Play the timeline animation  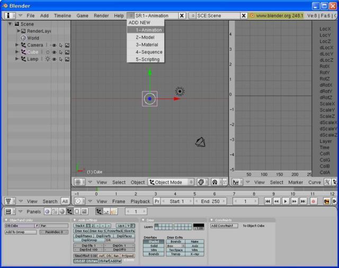click(x=286, y=201)
